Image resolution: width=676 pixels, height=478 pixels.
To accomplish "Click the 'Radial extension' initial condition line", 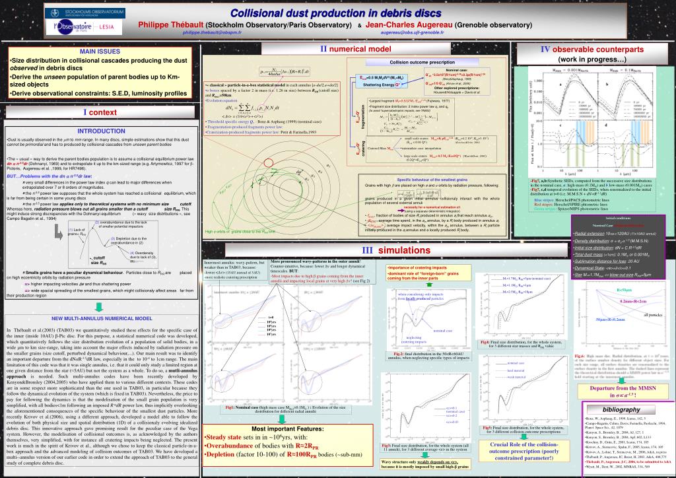I will 615,234.
